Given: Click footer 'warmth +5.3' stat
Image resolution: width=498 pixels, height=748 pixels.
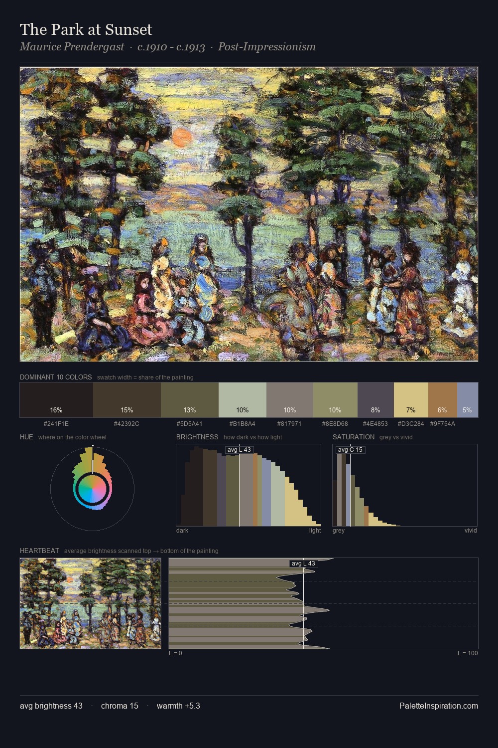Looking at the screenshot, I should pos(178,706).
